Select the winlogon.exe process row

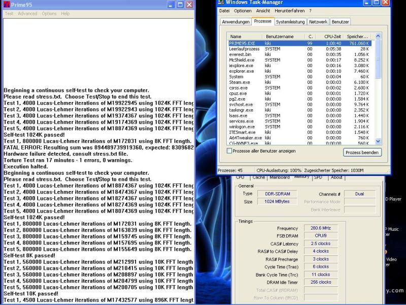[x=299, y=127]
